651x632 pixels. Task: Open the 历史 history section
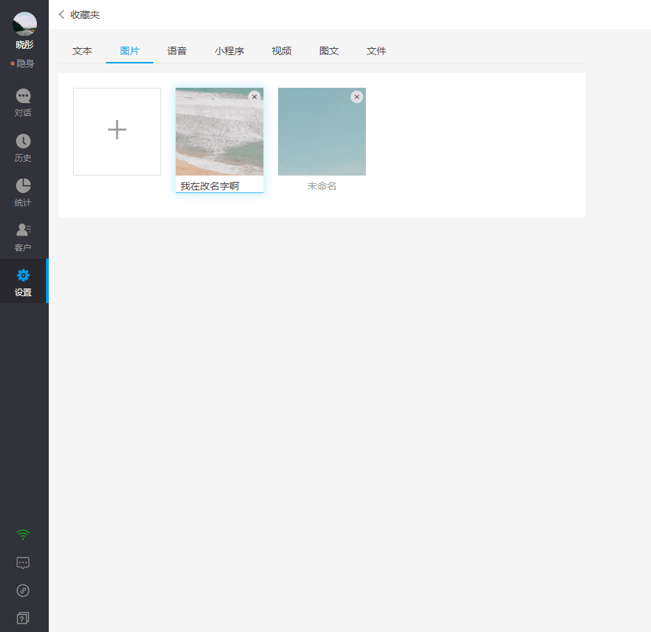[23, 148]
